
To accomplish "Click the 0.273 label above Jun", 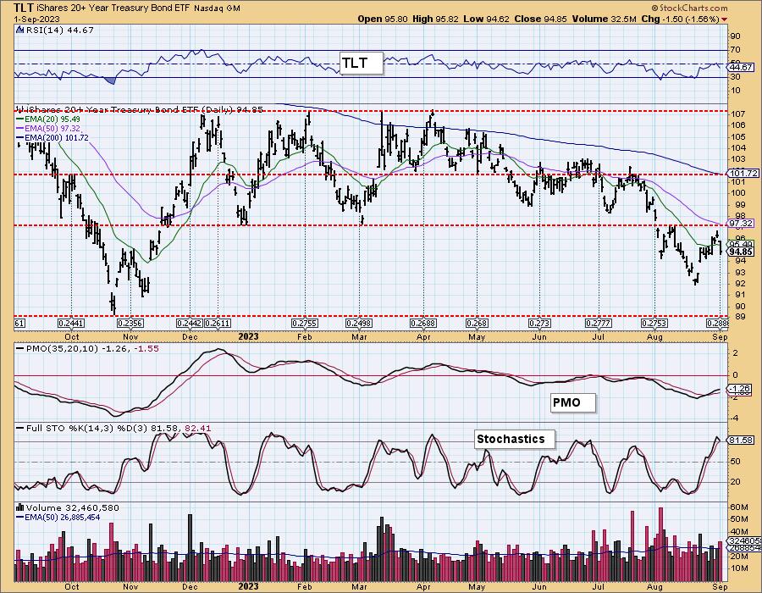I will pos(539,324).
